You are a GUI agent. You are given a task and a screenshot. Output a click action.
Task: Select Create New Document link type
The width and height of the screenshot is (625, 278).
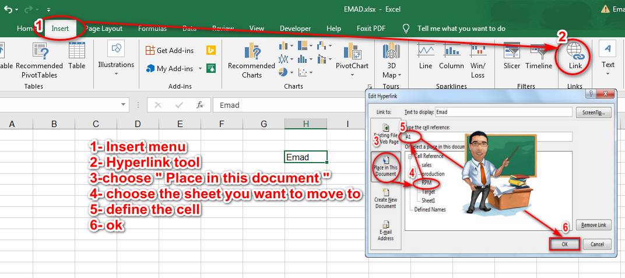(385, 199)
